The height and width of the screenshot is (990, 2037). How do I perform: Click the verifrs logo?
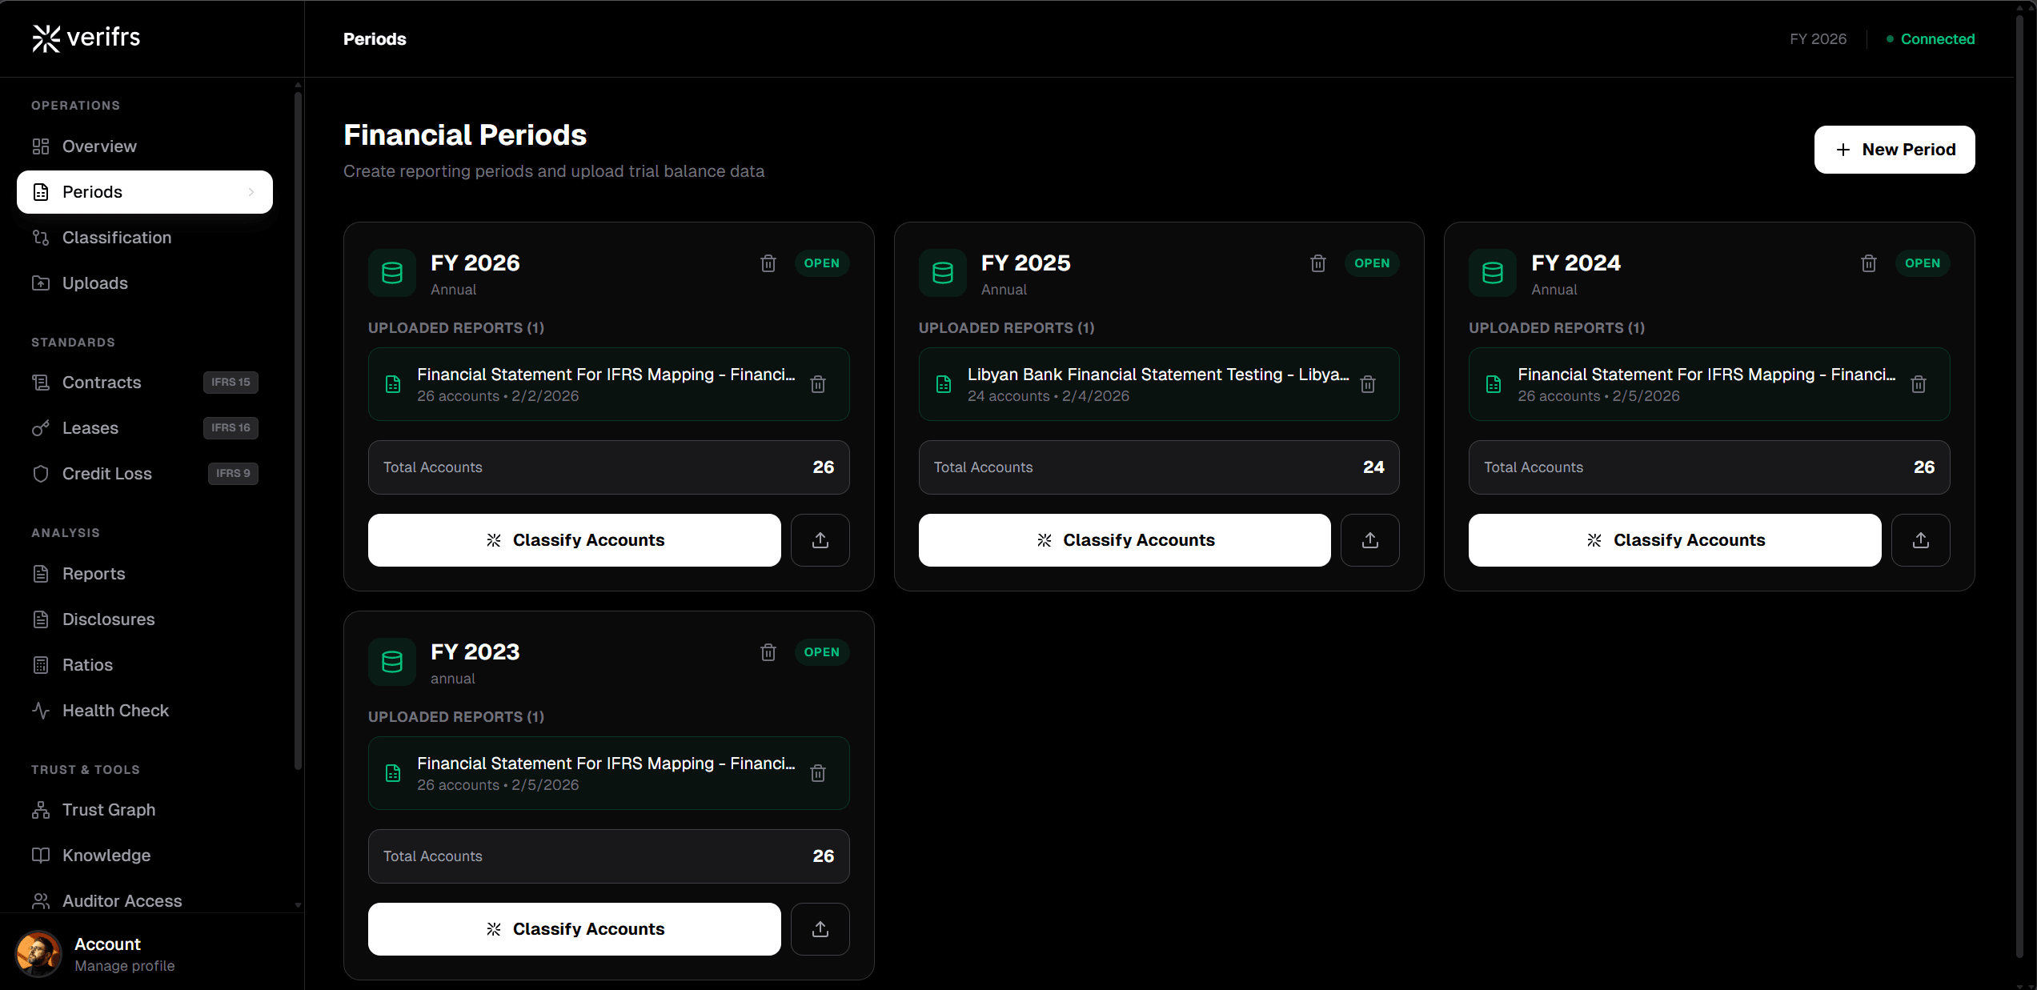click(x=86, y=38)
